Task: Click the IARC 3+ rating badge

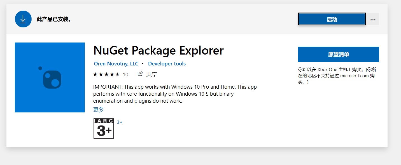Action: point(104,128)
